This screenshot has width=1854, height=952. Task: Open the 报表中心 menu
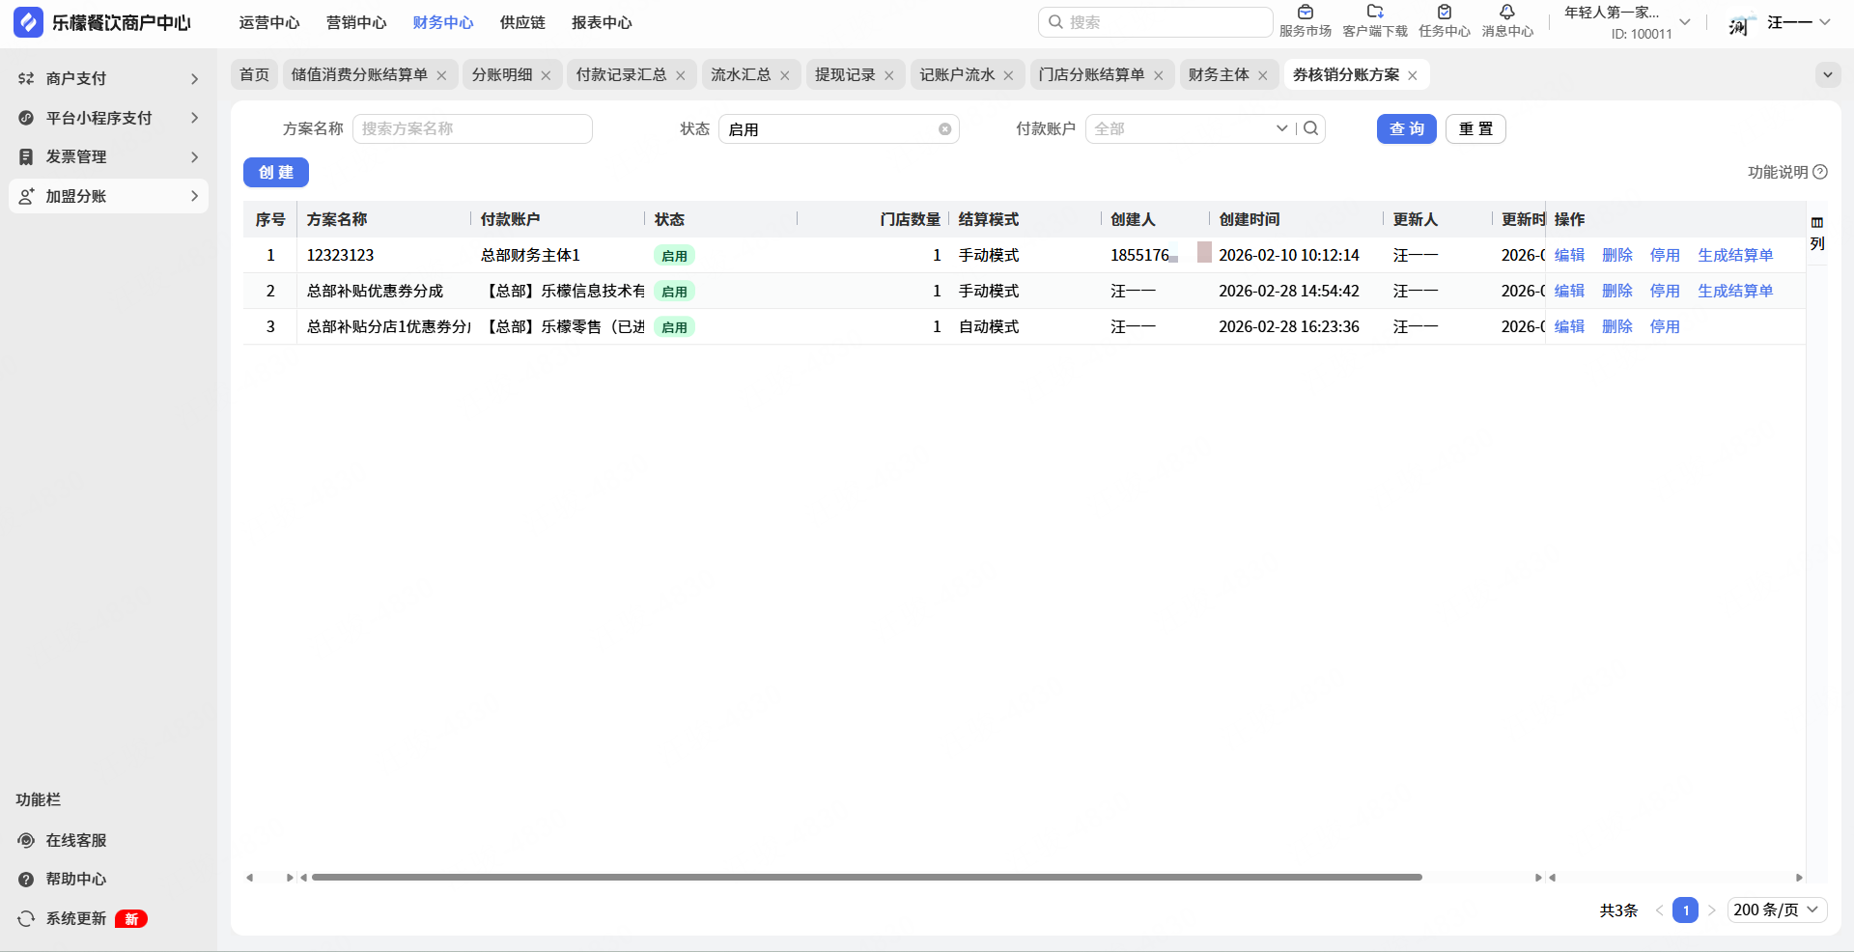point(602,22)
